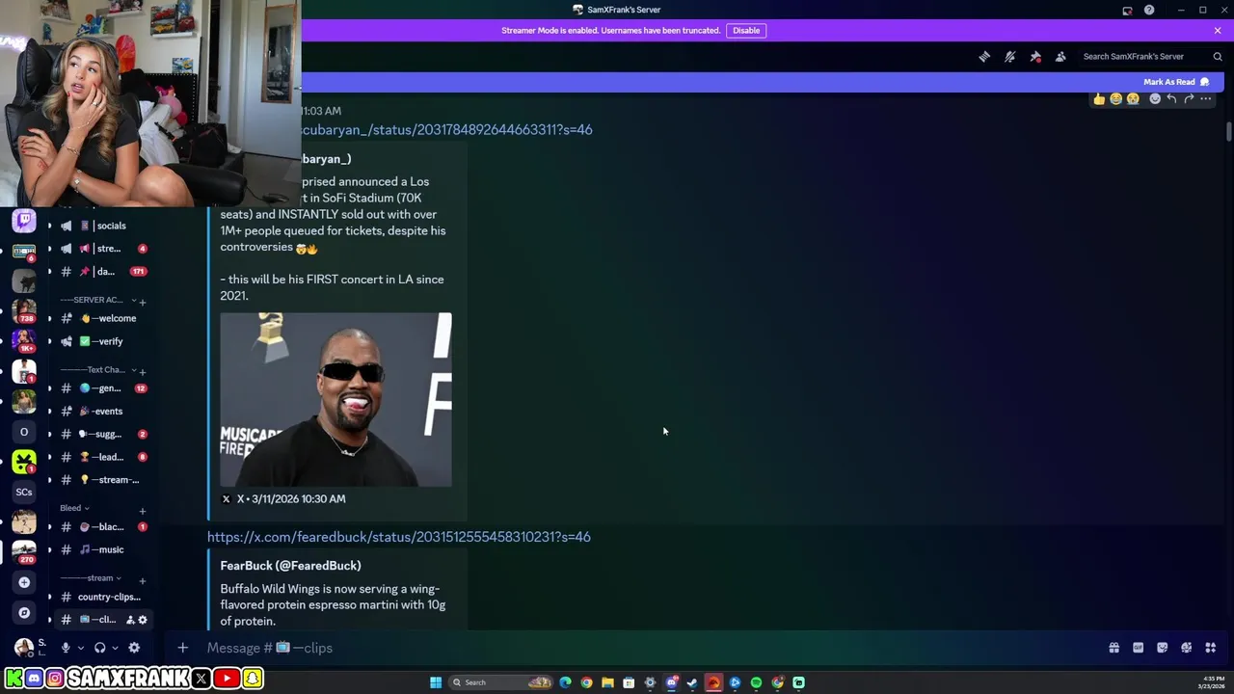1234x694 pixels.
Task: Open the notification settings bell icon
Action: [1009, 57]
